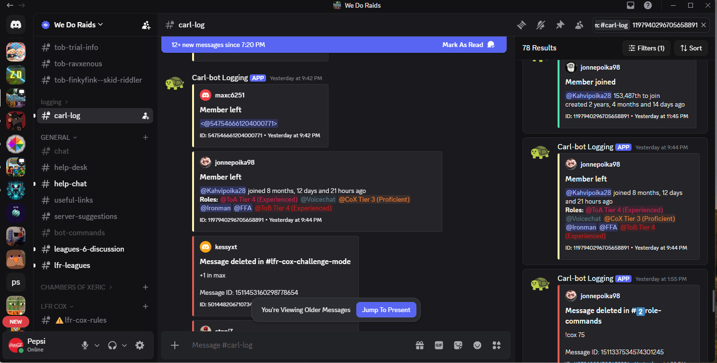Open microphone input options chevron

(97, 345)
